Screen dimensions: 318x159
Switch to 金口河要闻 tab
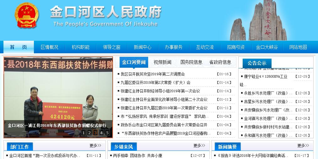134,62
